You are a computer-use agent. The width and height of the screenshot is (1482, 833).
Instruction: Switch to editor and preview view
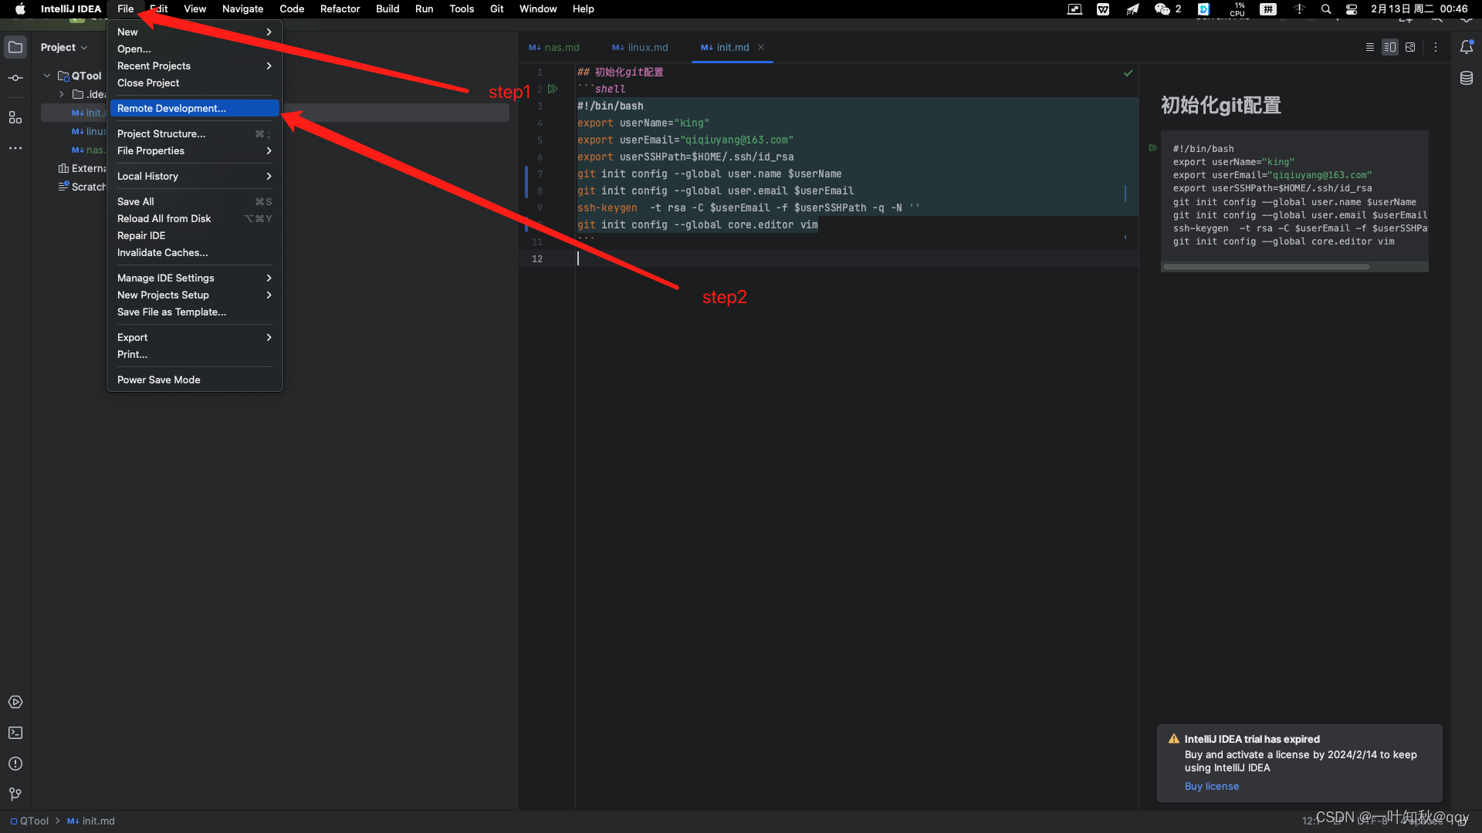1389,47
